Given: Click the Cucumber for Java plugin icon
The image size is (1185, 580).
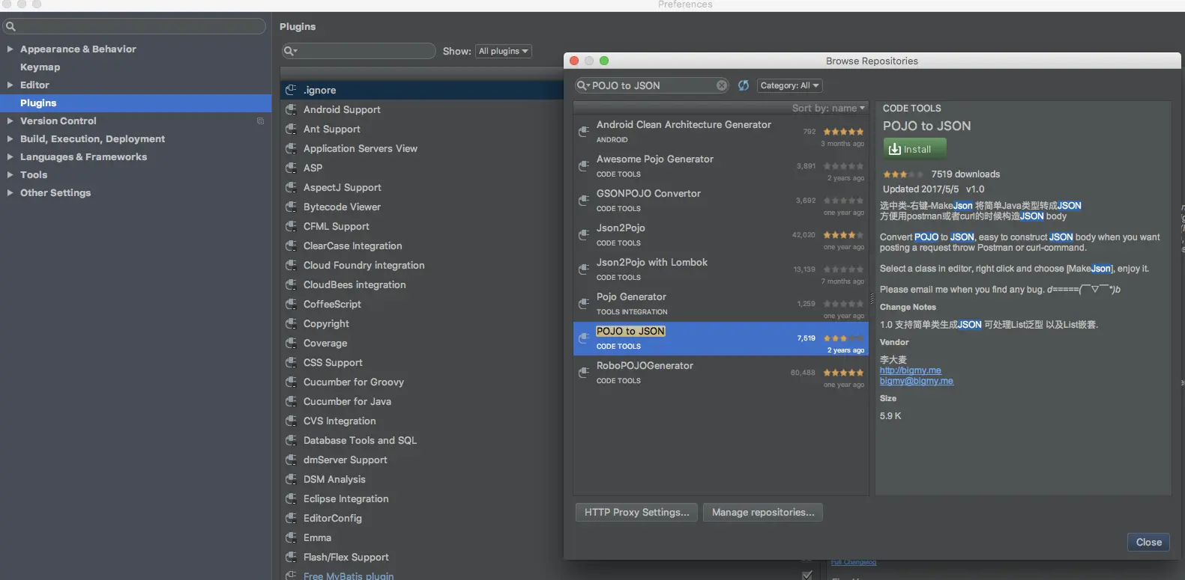Looking at the screenshot, I should (291, 401).
